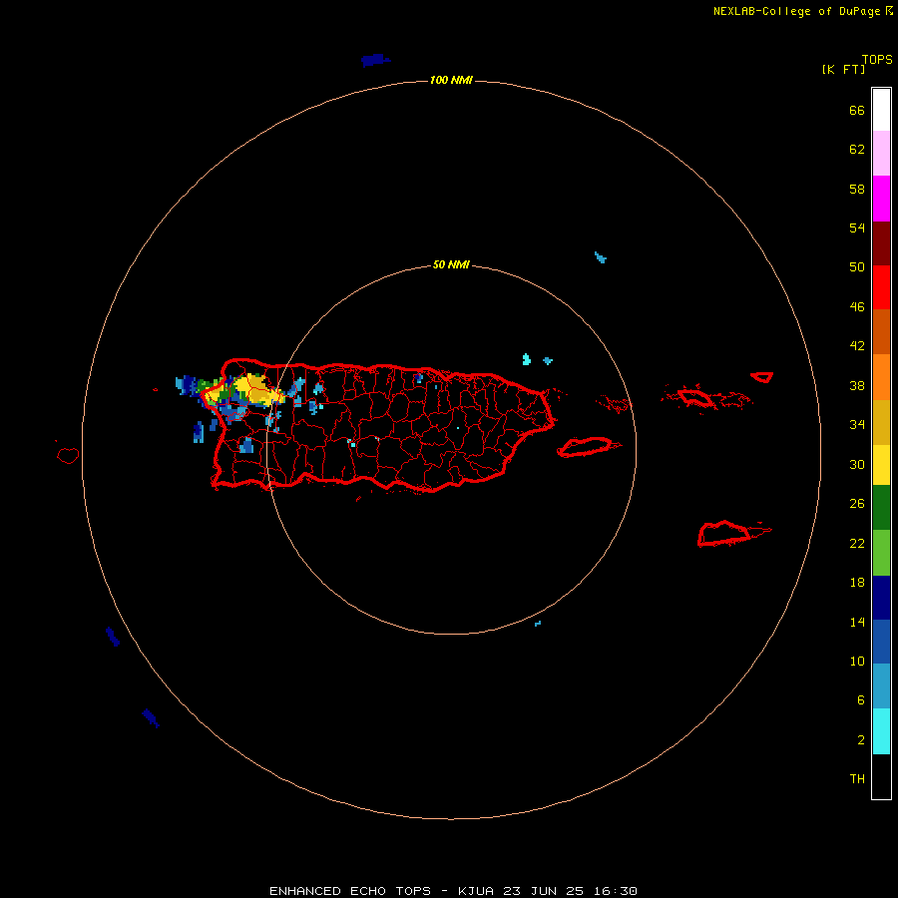Click the light blue 14 K FT swatch
Screen dimensions: 898x898
[x=881, y=685]
